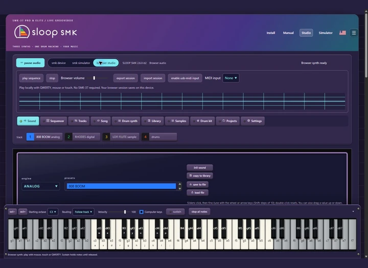Click import session

(x=153, y=78)
